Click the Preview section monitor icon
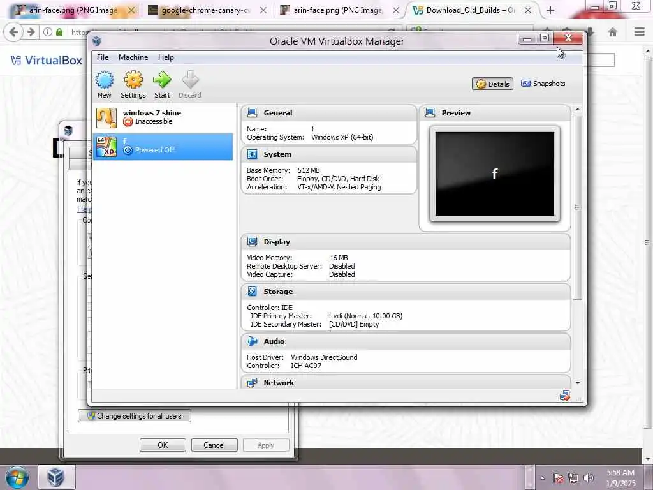The width and height of the screenshot is (653, 490). point(430,112)
